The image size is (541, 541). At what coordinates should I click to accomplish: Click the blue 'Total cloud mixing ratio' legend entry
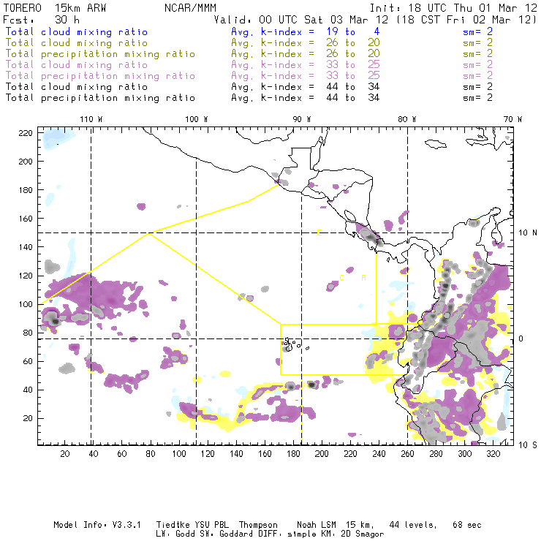77,31
